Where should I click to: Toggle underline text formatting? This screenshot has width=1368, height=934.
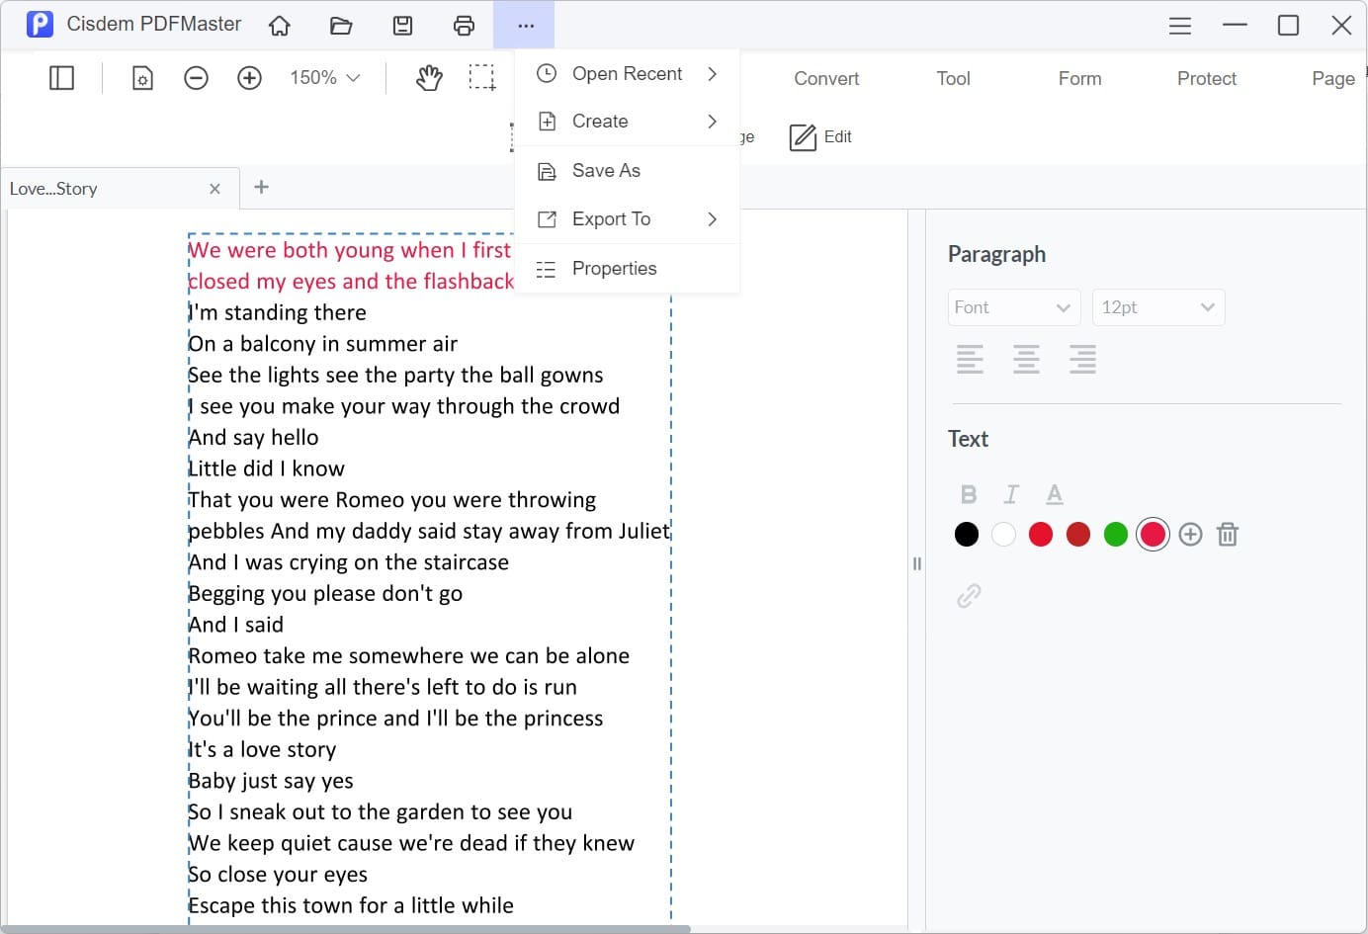coord(1055,494)
